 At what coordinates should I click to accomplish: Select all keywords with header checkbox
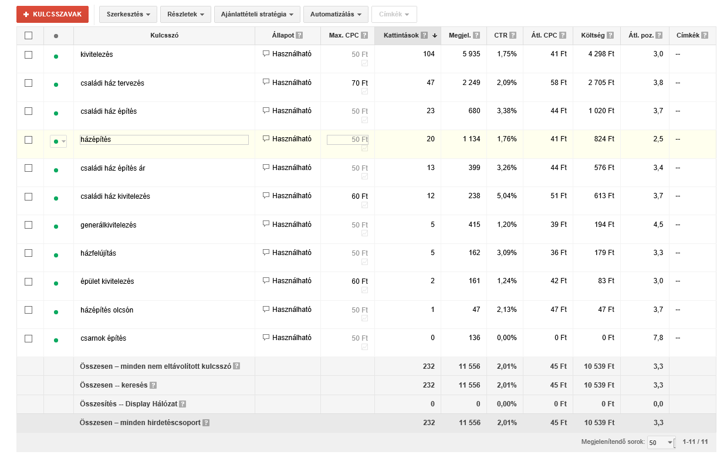coord(28,35)
